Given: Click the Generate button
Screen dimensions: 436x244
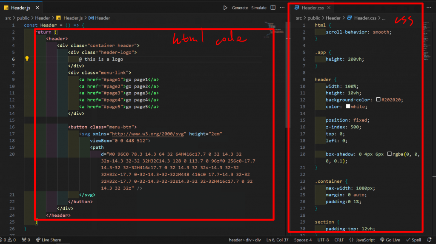Looking at the screenshot, I should coord(240,8).
